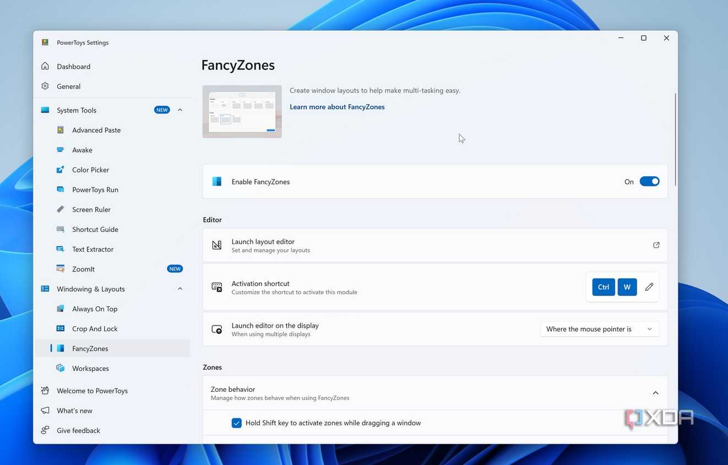728x465 pixels.
Task: Select the Text Extractor icon
Action: click(x=61, y=249)
